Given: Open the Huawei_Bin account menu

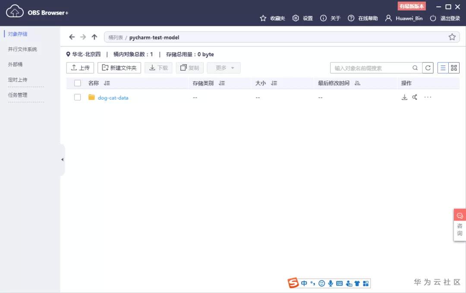Looking at the screenshot, I should (x=404, y=18).
